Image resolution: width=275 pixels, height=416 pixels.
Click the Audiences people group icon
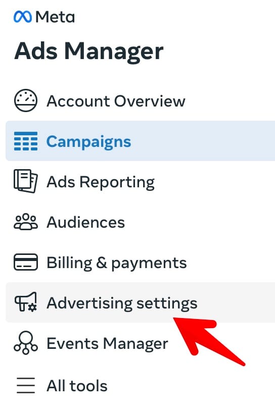(25, 222)
